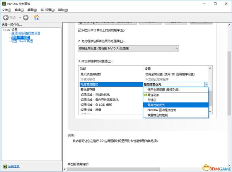Choose 最高性能优先 option in dropdown list
Image resolution: width=232 pixels, height=172 pixels.
(176, 105)
